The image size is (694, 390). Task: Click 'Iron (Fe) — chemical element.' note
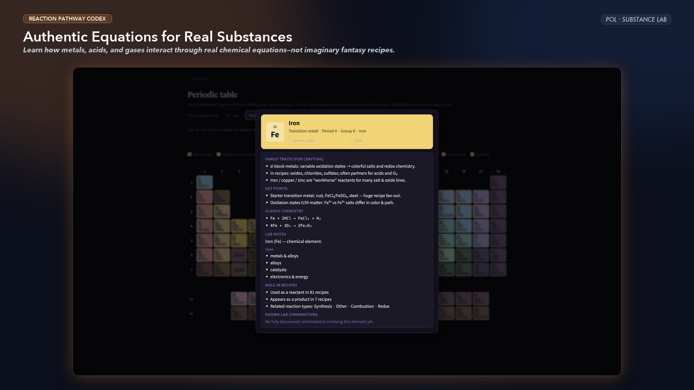[x=294, y=242]
